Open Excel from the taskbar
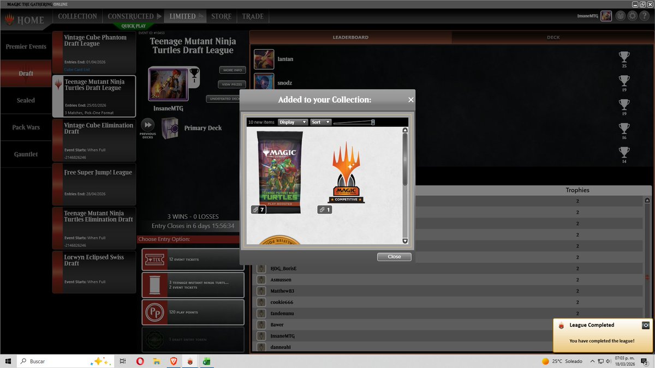 (x=207, y=361)
